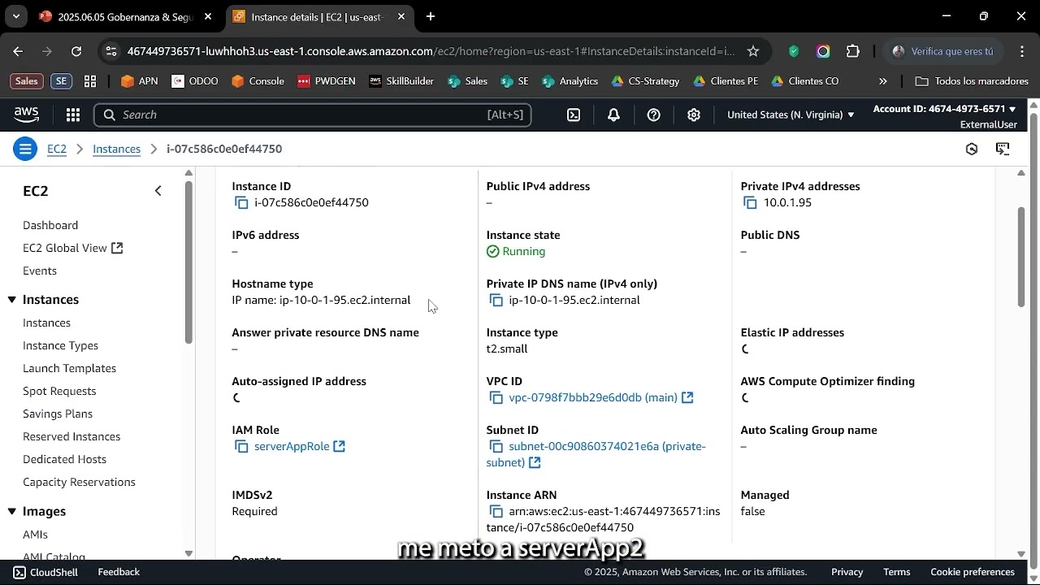Bookmark this page with star
The width and height of the screenshot is (1040, 585).
753,51
